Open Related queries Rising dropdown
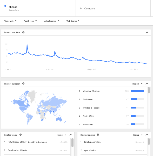This screenshot has height=156, width=153. pos(138,135)
